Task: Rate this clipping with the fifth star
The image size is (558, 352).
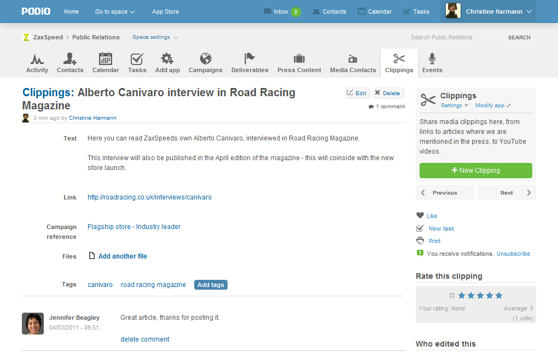Action: click(x=498, y=296)
